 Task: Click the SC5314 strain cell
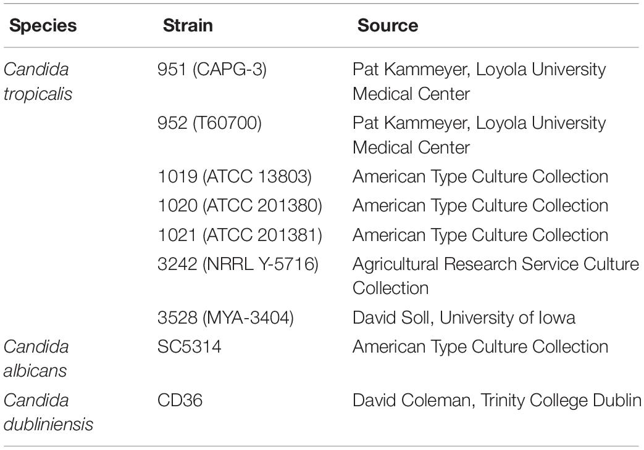coord(190,346)
